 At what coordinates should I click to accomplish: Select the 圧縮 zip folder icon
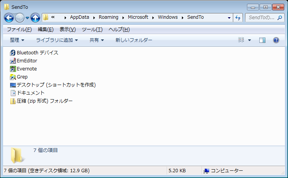pos(13,101)
